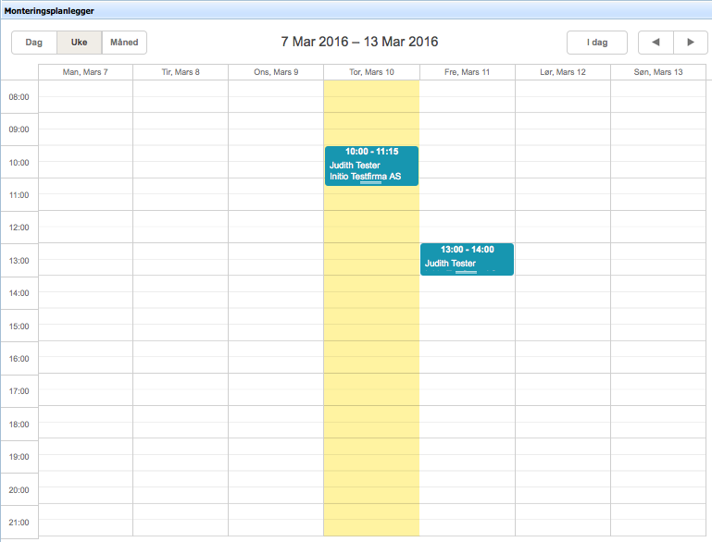Click the Søn, Mars 13 day header
Viewport: 712px width, 542px height.
tap(657, 72)
